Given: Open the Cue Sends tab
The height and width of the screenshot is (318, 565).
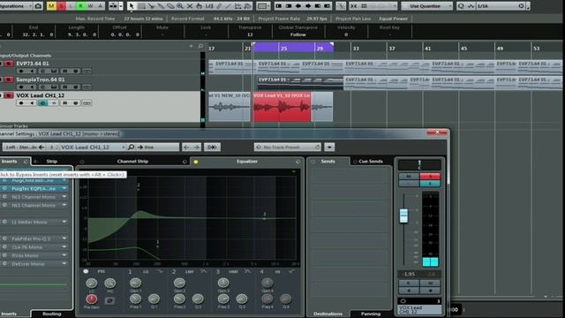Looking at the screenshot, I should click(371, 161).
